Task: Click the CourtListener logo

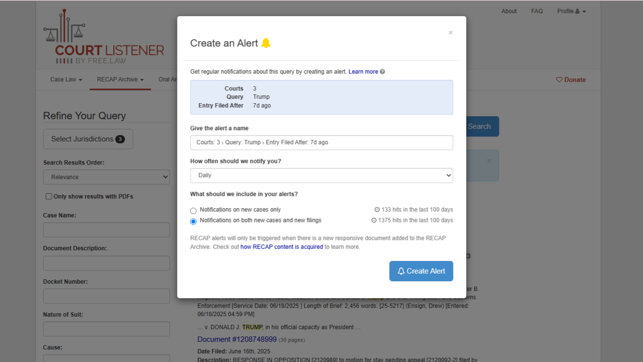Action: [x=104, y=37]
